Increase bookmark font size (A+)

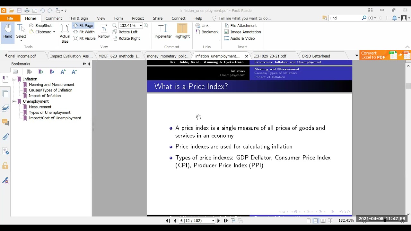pos(63,72)
